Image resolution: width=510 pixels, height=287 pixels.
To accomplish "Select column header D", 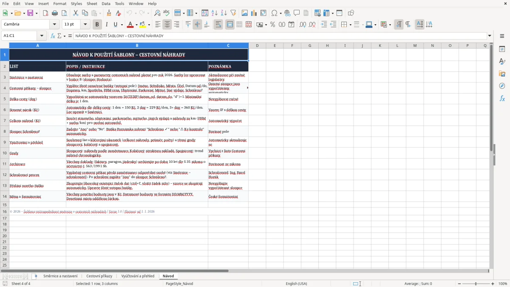I will point(257,45).
